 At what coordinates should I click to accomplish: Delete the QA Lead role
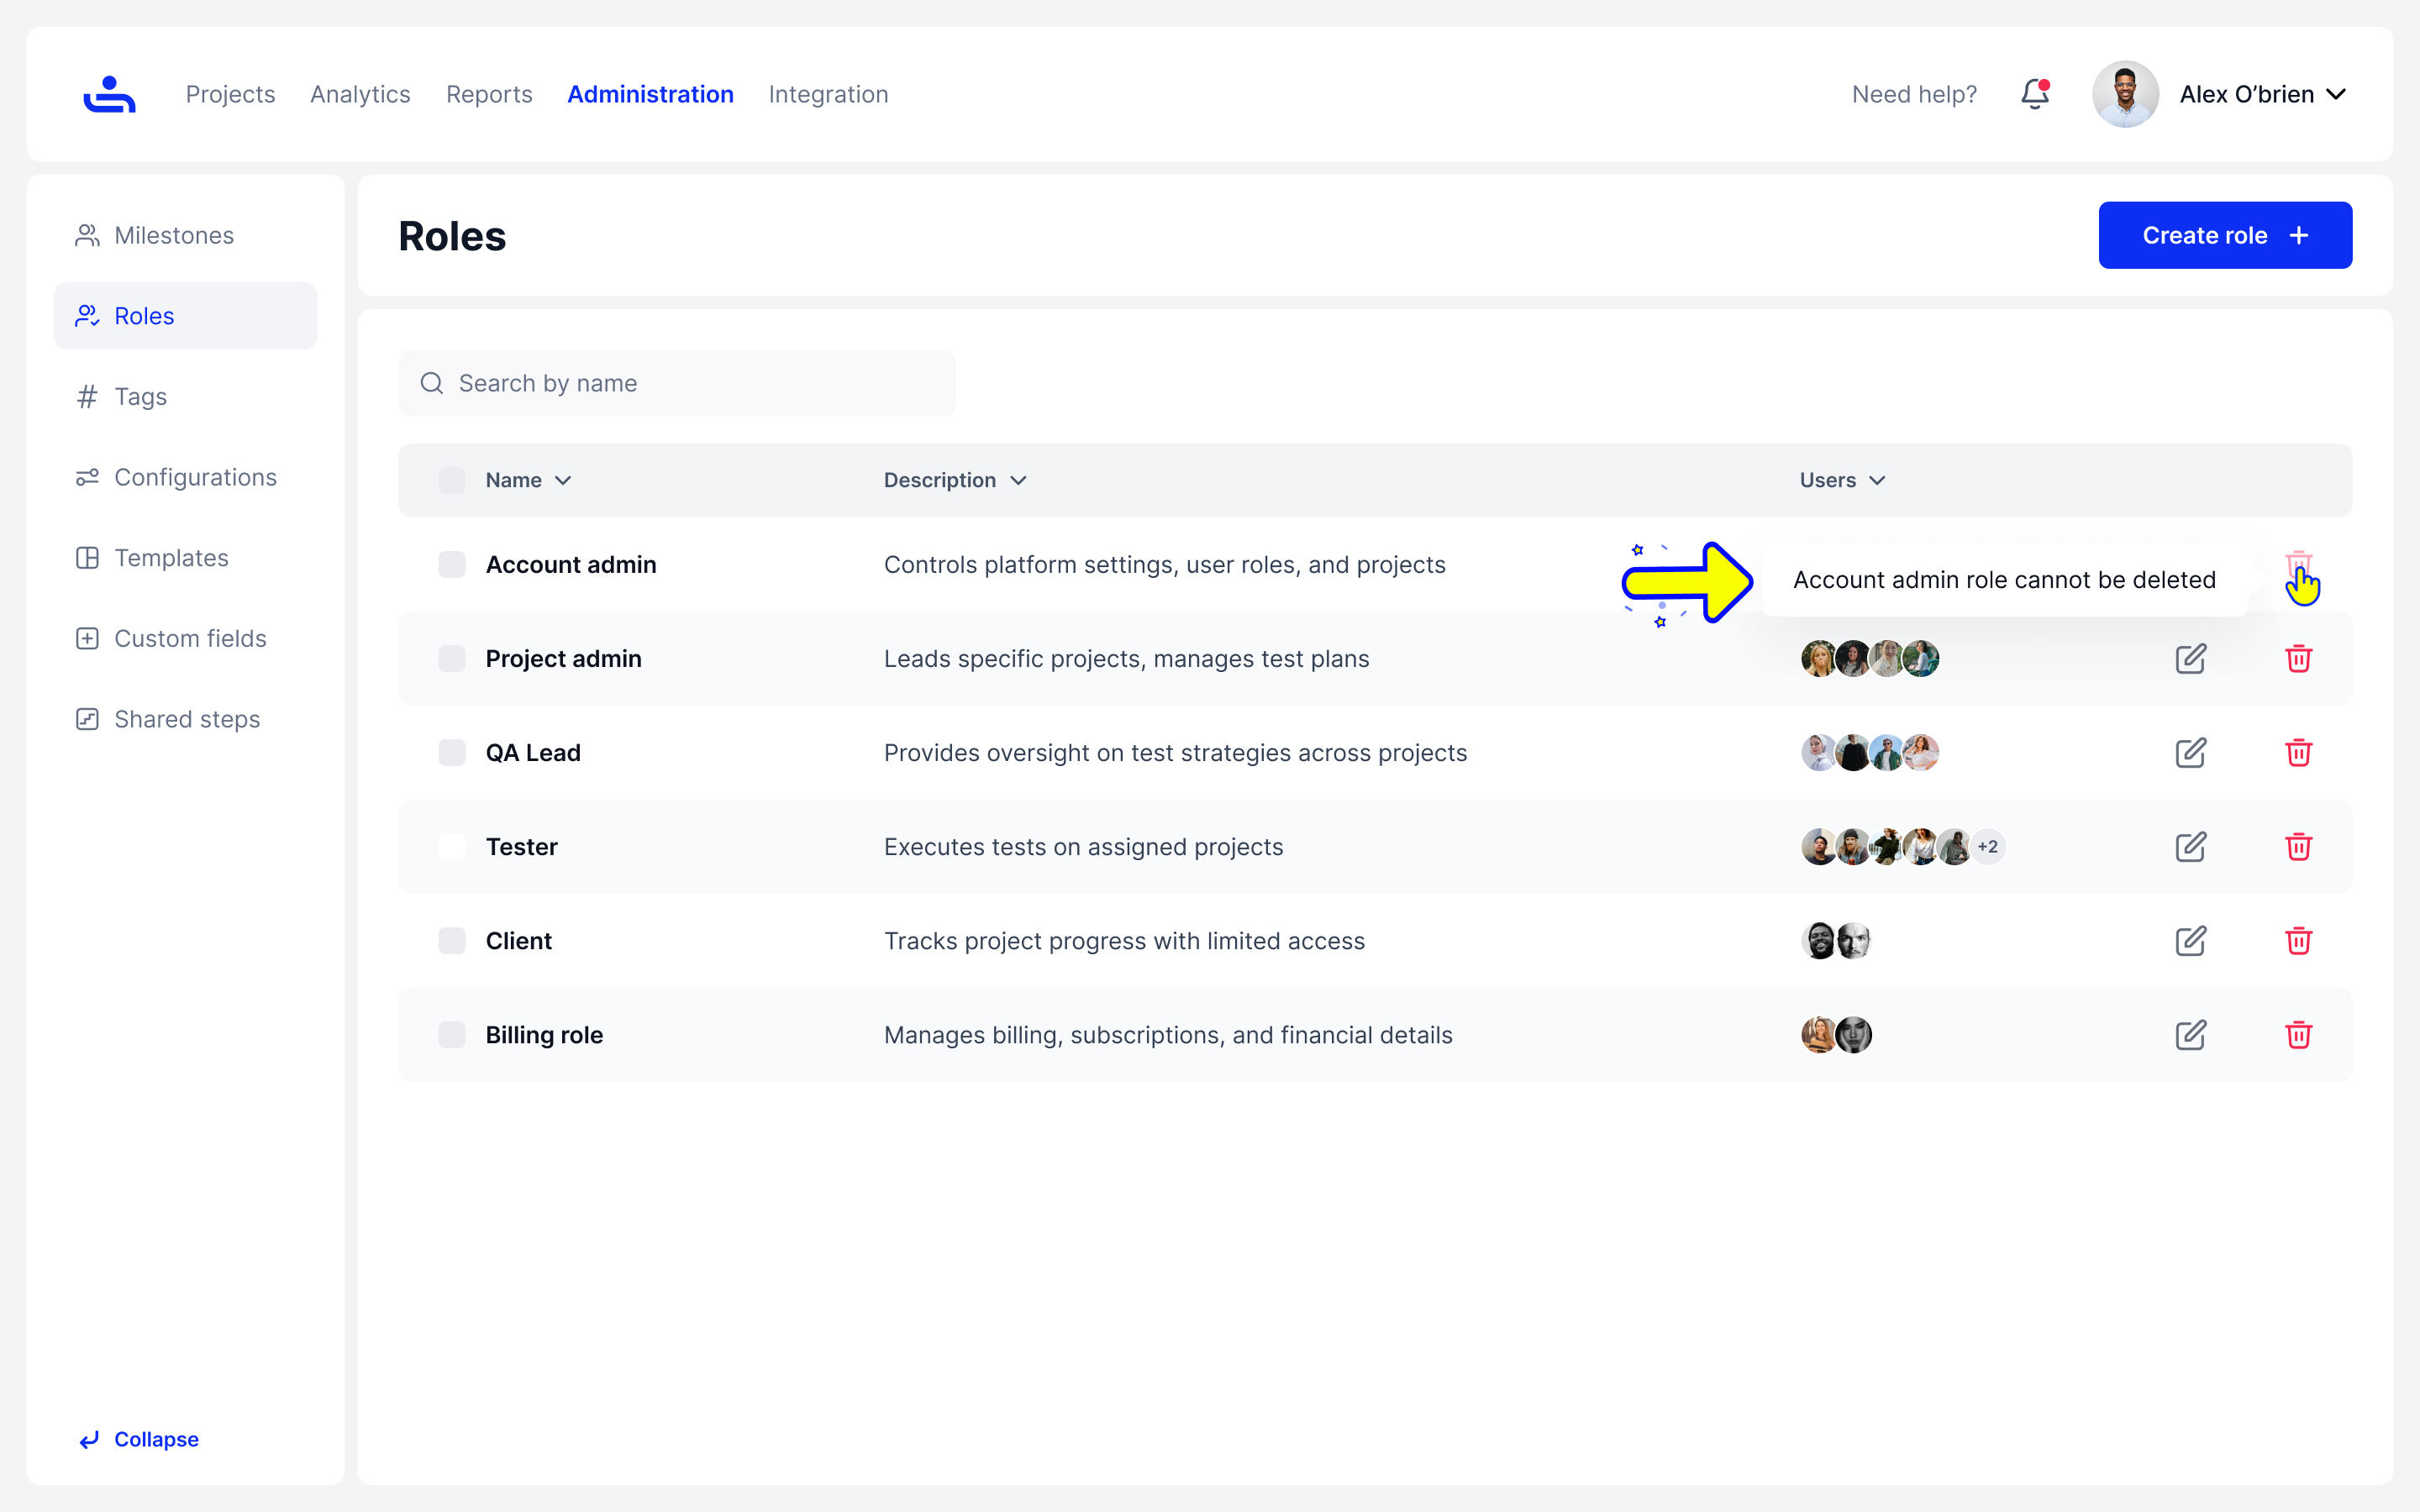[2298, 753]
